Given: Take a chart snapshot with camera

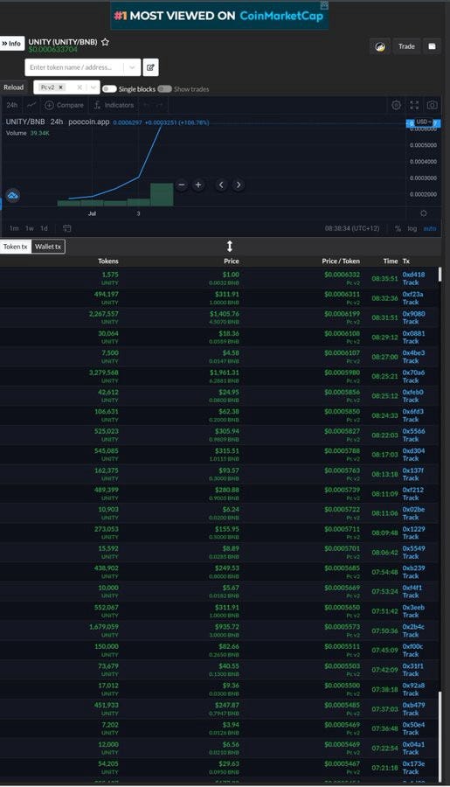Looking at the screenshot, I should click(x=432, y=105).
